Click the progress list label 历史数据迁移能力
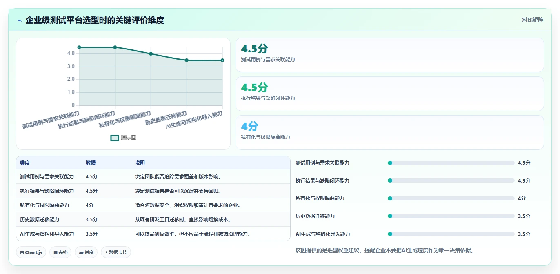The height and width of the screenshot is (274, 560). coord(315,216)
